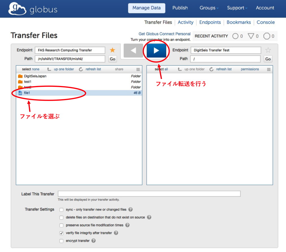Screen dimensions: 286x252
Task: Switch to the Activity tab
Action: [x=185, y=22]
